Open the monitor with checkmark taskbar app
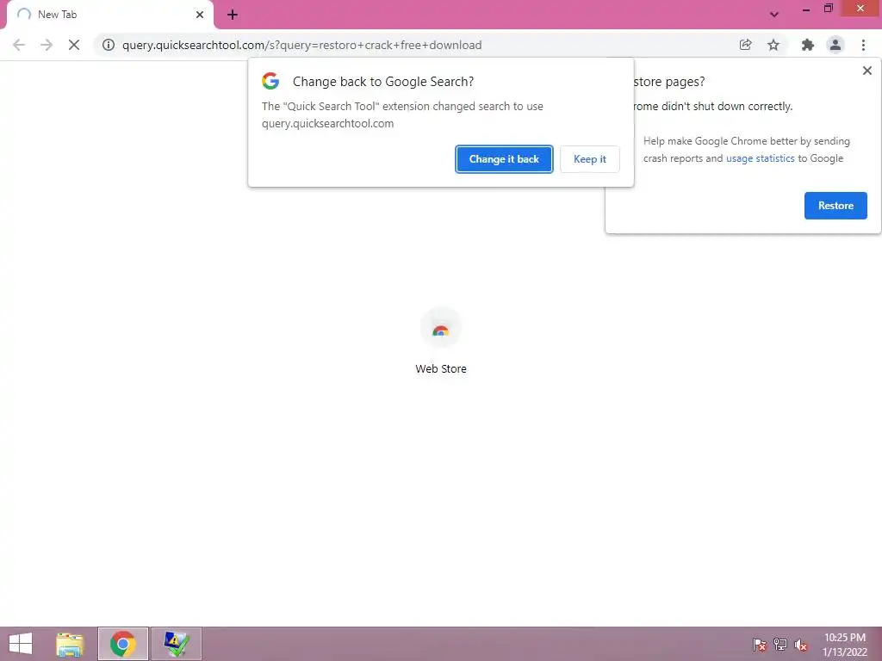The width and height of the screenshot is (882, 661). [x=176, y=644]
